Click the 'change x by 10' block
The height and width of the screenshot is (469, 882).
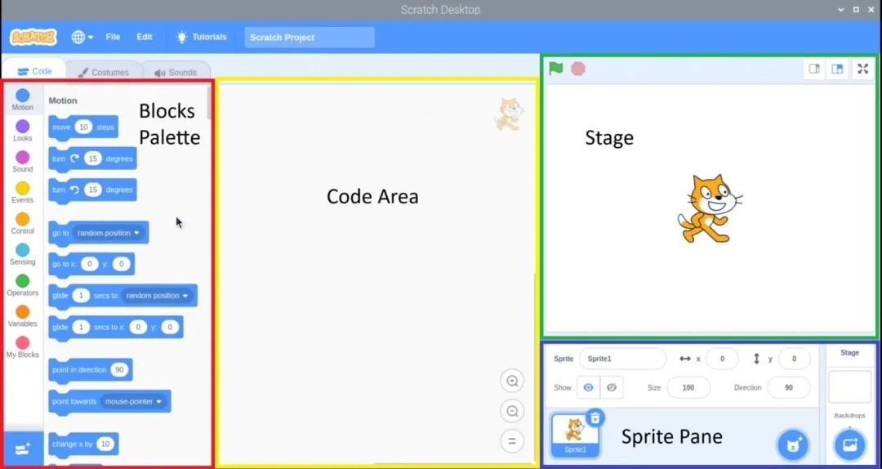[x=84, y=444]
